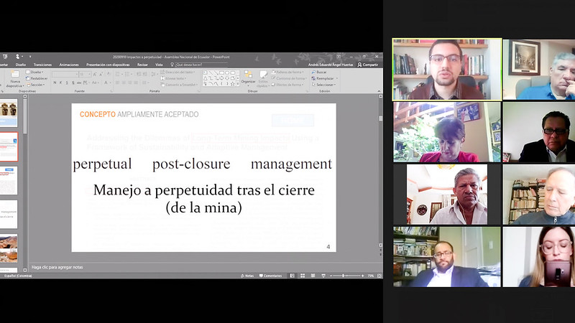Viewport: 575px width, 323px height.
Task: Click the bullets list icon
Action: [118, 74]
